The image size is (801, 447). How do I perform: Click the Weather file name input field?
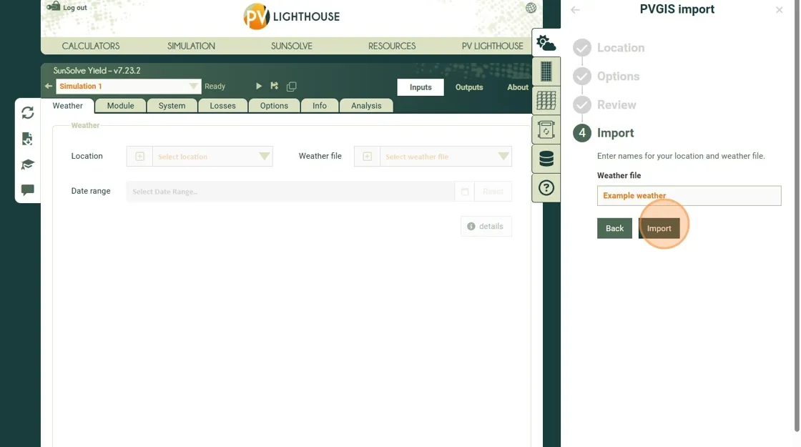[x=689, y=196]
